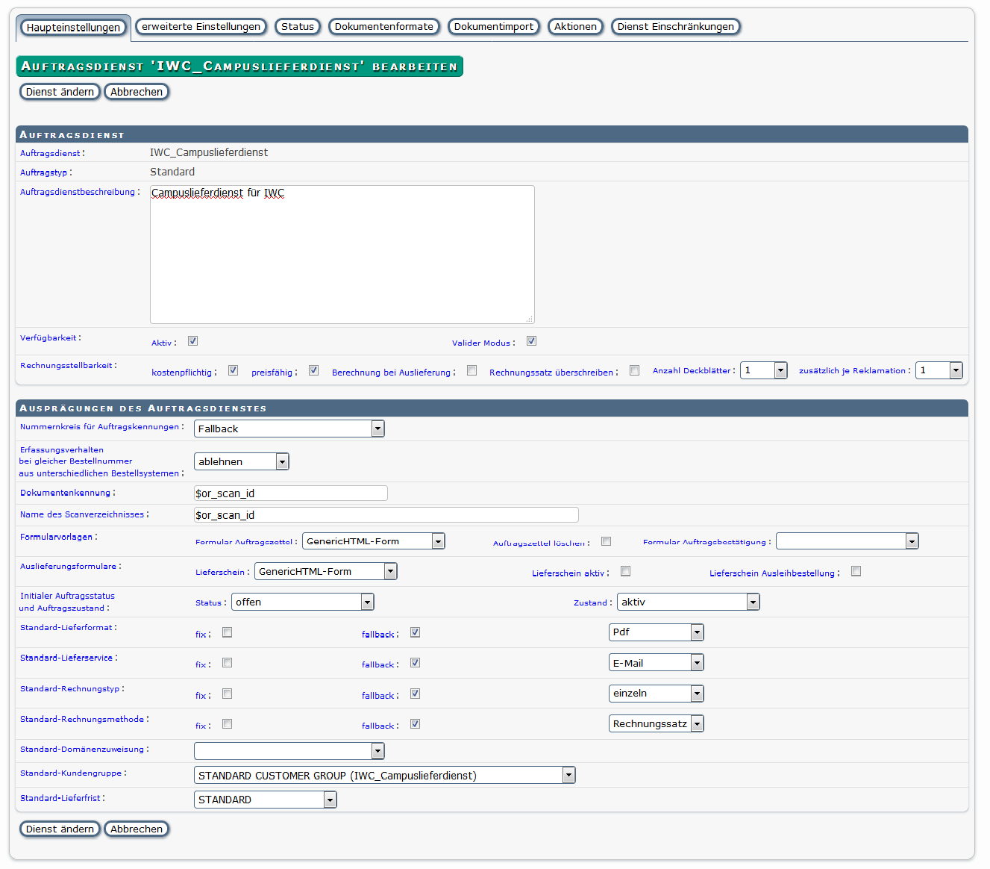The height and width of the screenshot is (869, 990).
Task: Click the bottom Abbrechen button
Action: [x=137, y=829]
